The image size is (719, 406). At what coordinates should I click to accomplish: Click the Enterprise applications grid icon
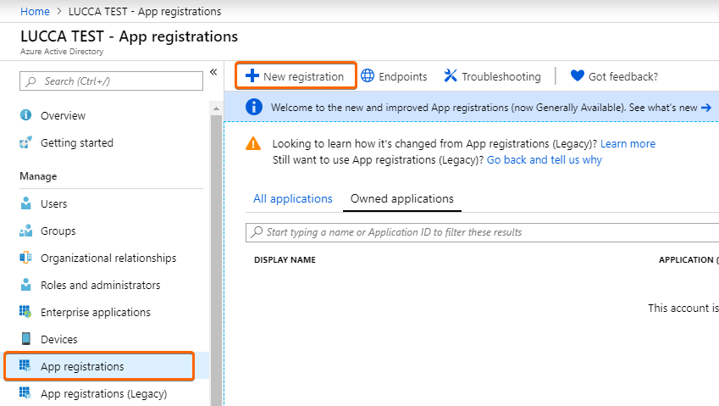click(x=25, y=312)
